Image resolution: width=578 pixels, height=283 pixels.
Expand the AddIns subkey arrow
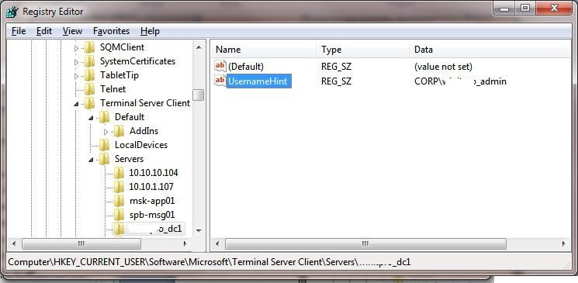(x=106, y=132)
